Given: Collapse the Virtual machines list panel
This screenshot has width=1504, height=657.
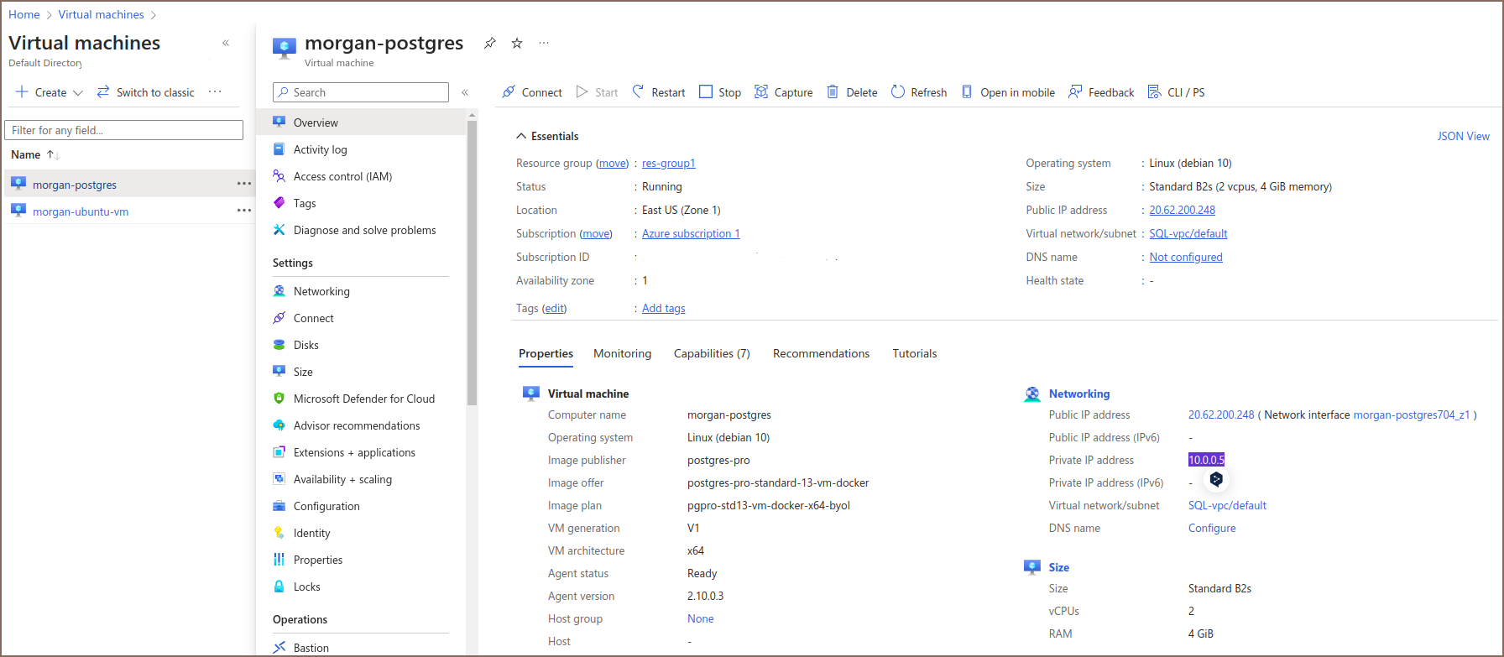Looking at the screenshot, I should 226,43.
